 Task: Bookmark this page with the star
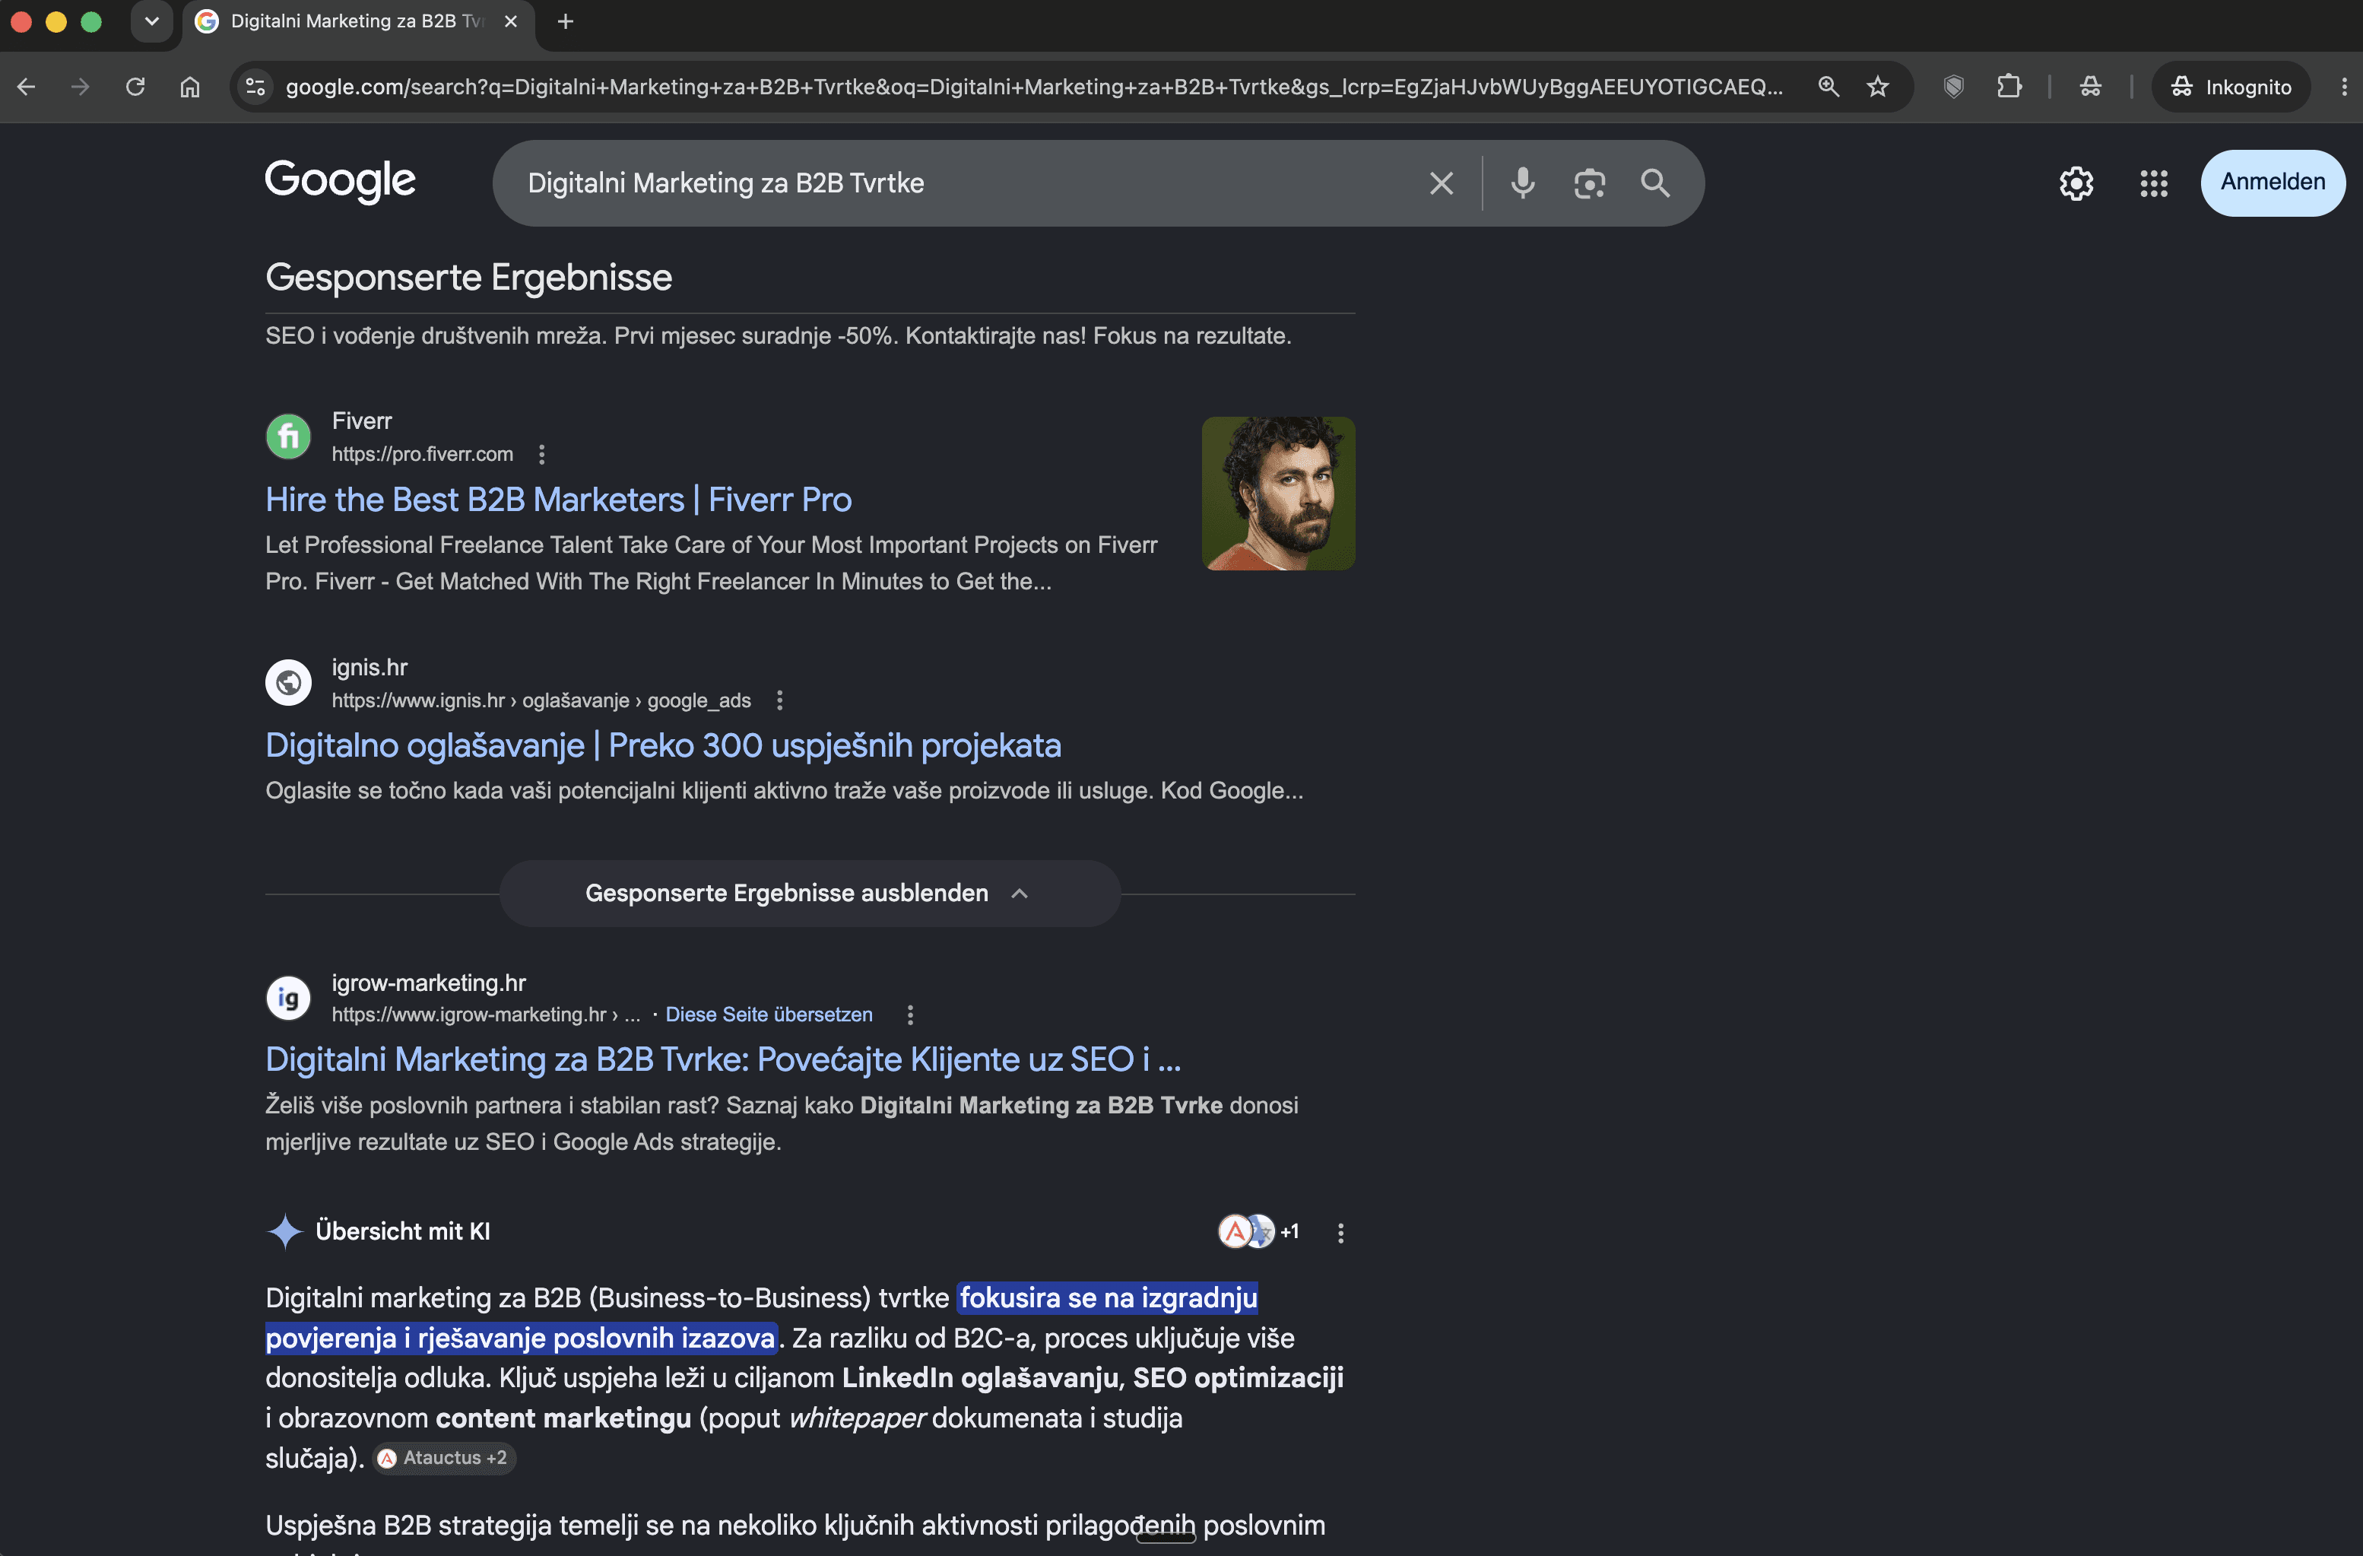[1877, 87]
